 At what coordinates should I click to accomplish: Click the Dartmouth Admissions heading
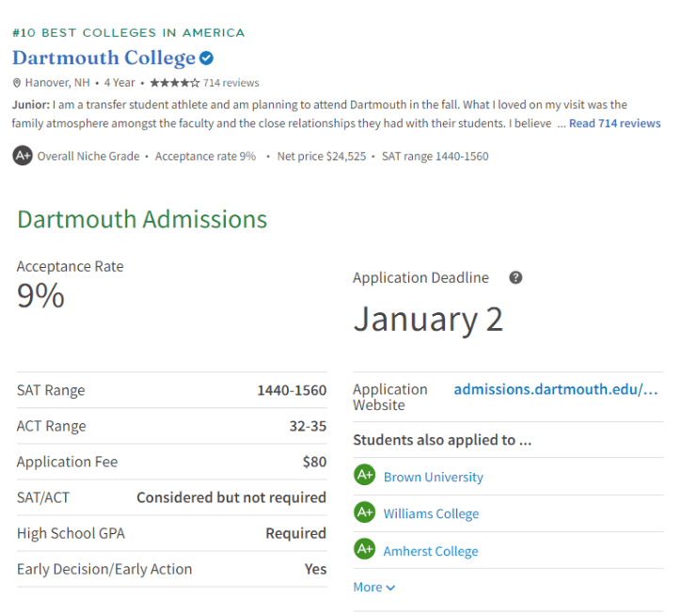[142, 219]
